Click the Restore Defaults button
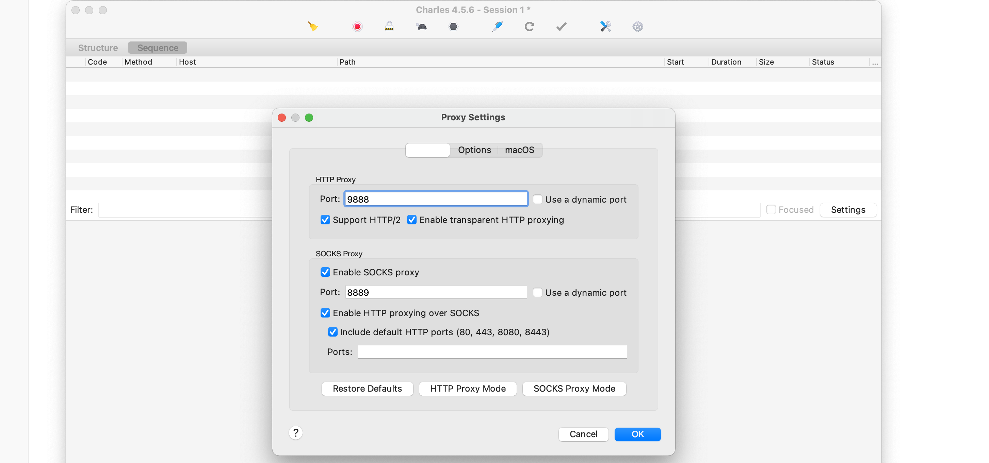Image resolution: width=989 pixels, height=463 pixels. point(367,389)
